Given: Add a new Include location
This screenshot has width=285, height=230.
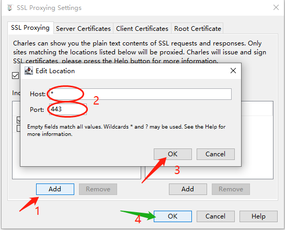Looking at the screenshot, I should point(55,189).
